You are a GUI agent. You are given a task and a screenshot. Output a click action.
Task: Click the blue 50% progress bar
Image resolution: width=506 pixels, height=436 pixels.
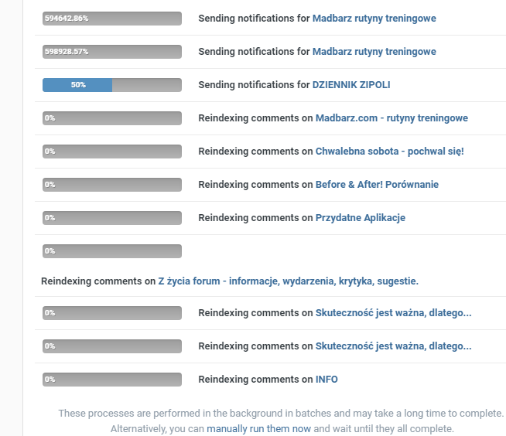coord(112,85)
